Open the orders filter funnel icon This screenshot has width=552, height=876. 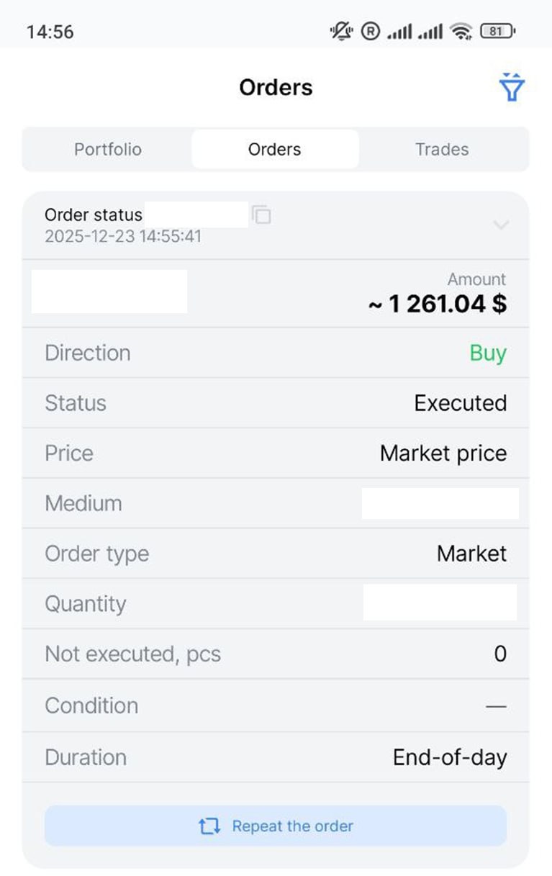pyautogui.click(x=512, y=88)
